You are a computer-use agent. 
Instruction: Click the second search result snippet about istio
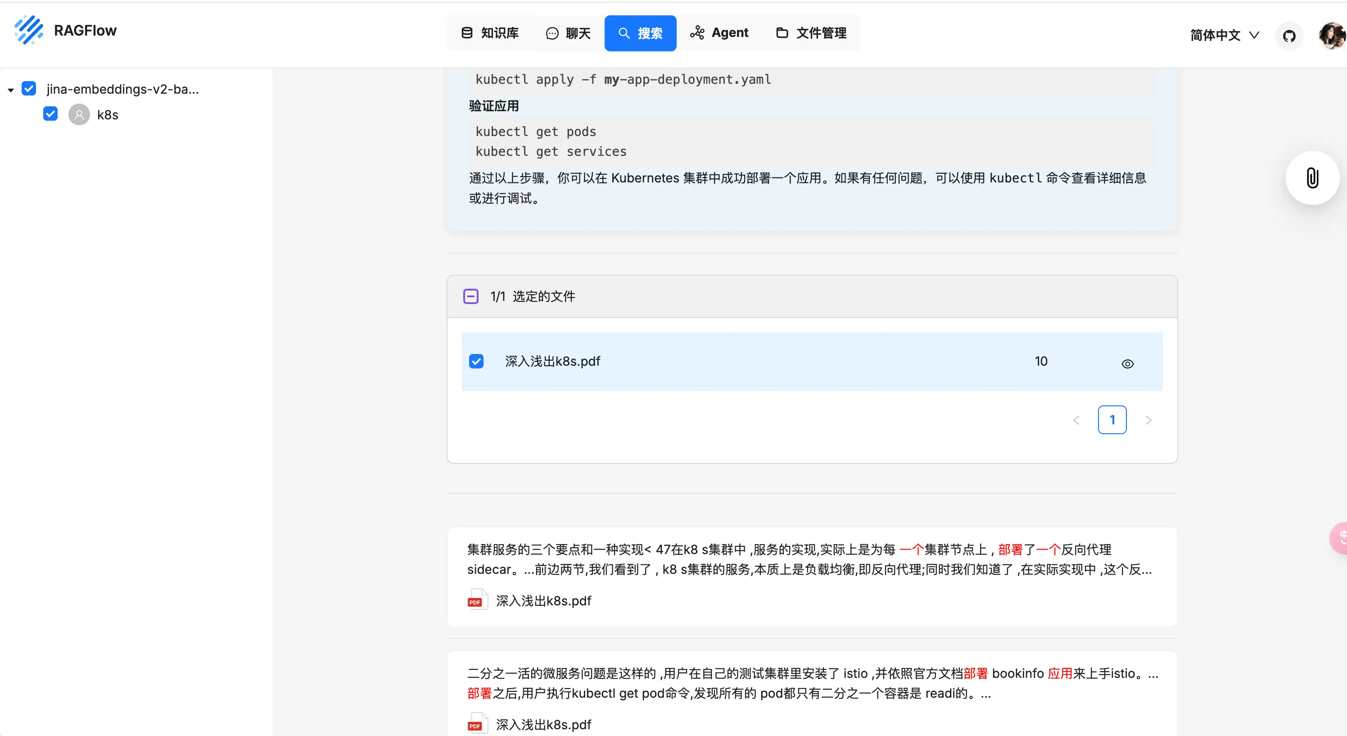[x=813, y=683]
